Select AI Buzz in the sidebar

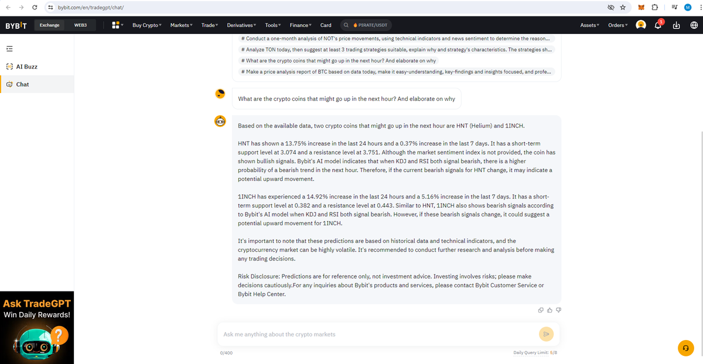pos(37,67)
